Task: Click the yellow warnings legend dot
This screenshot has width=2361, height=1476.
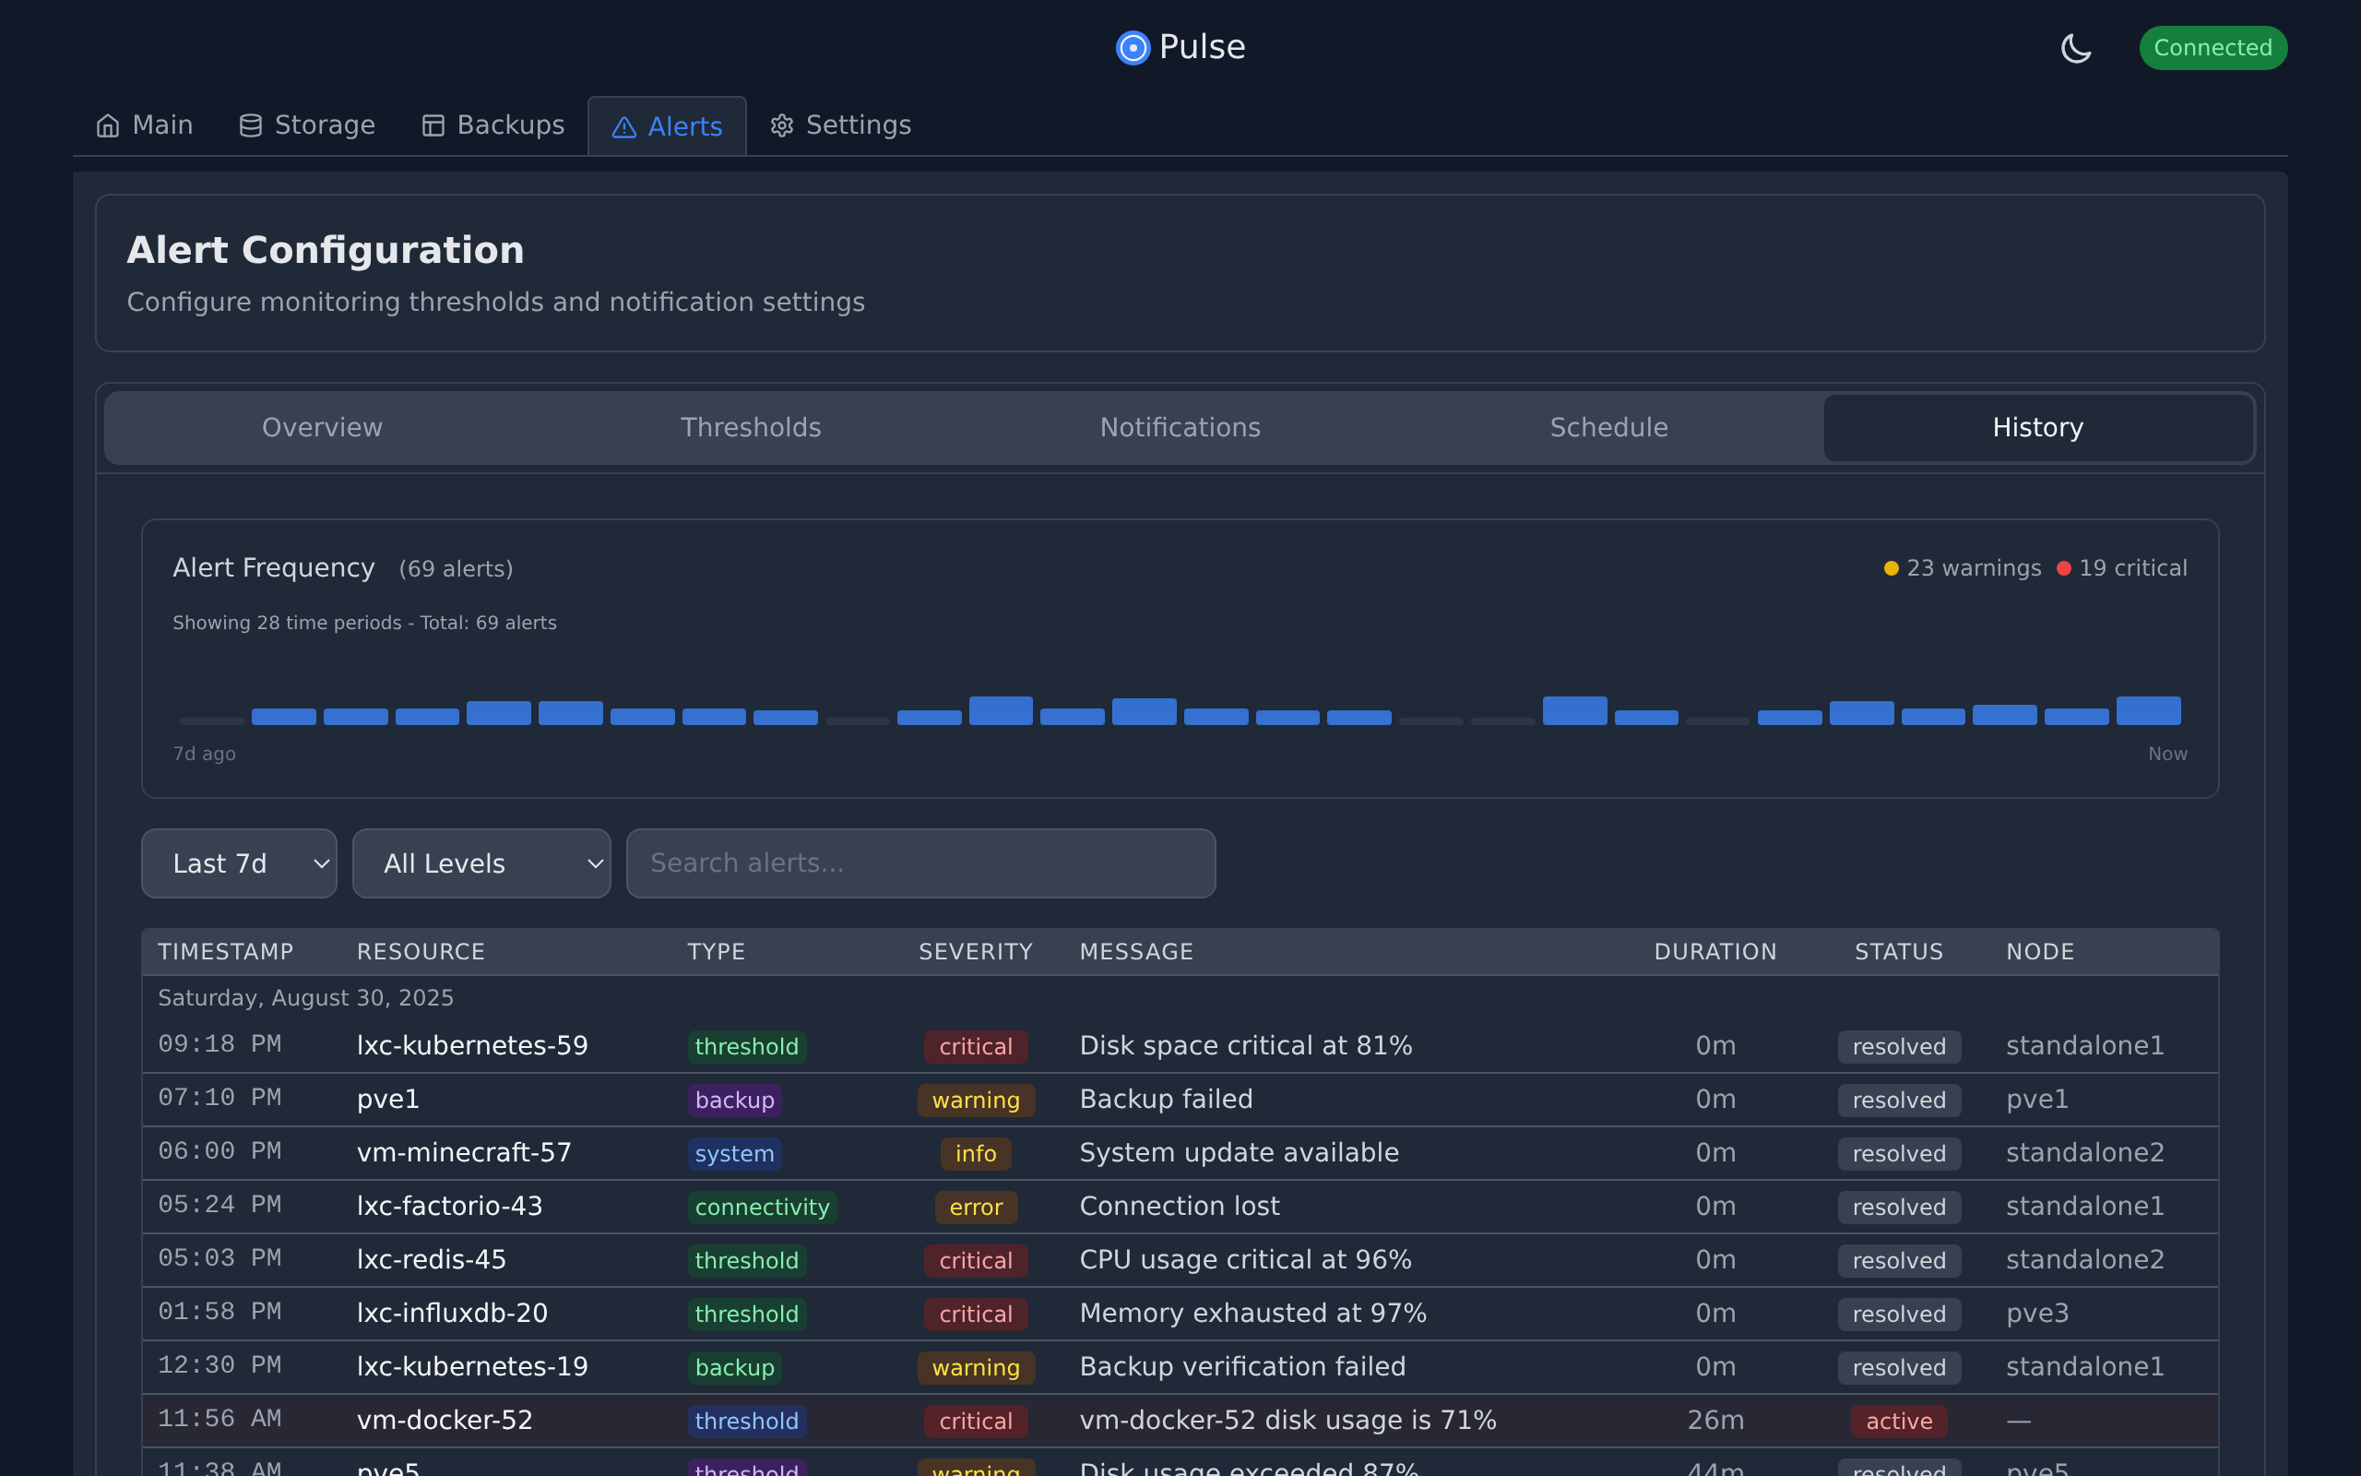Action: 1891,568
